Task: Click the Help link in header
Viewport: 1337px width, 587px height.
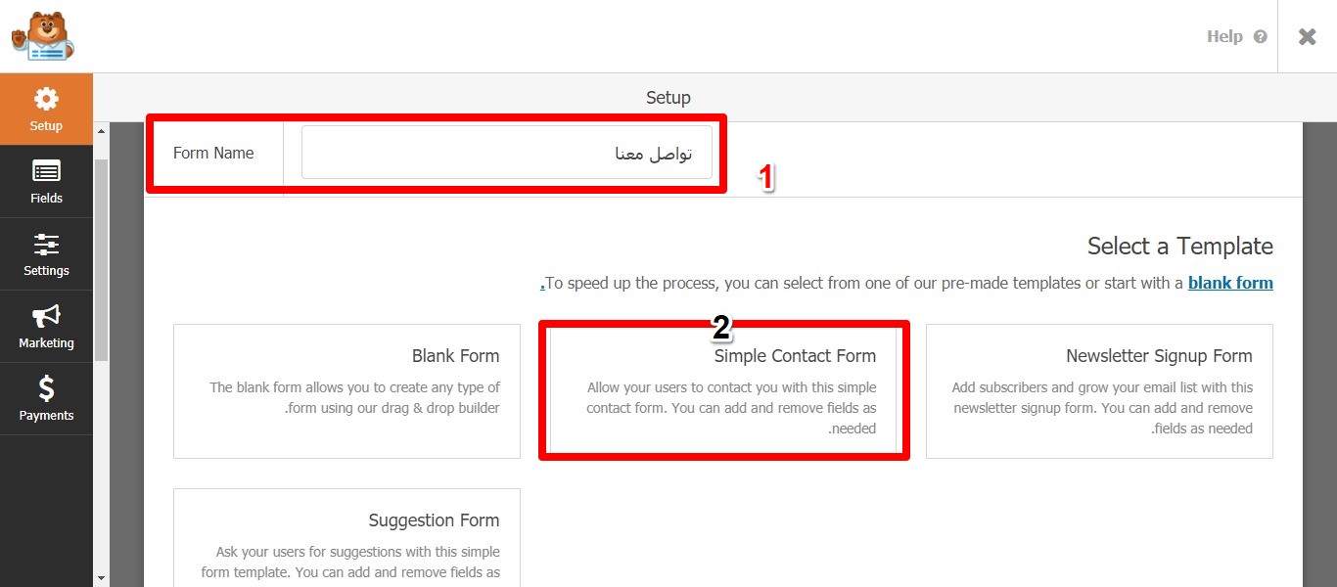Action: (x=1223, y=37)
